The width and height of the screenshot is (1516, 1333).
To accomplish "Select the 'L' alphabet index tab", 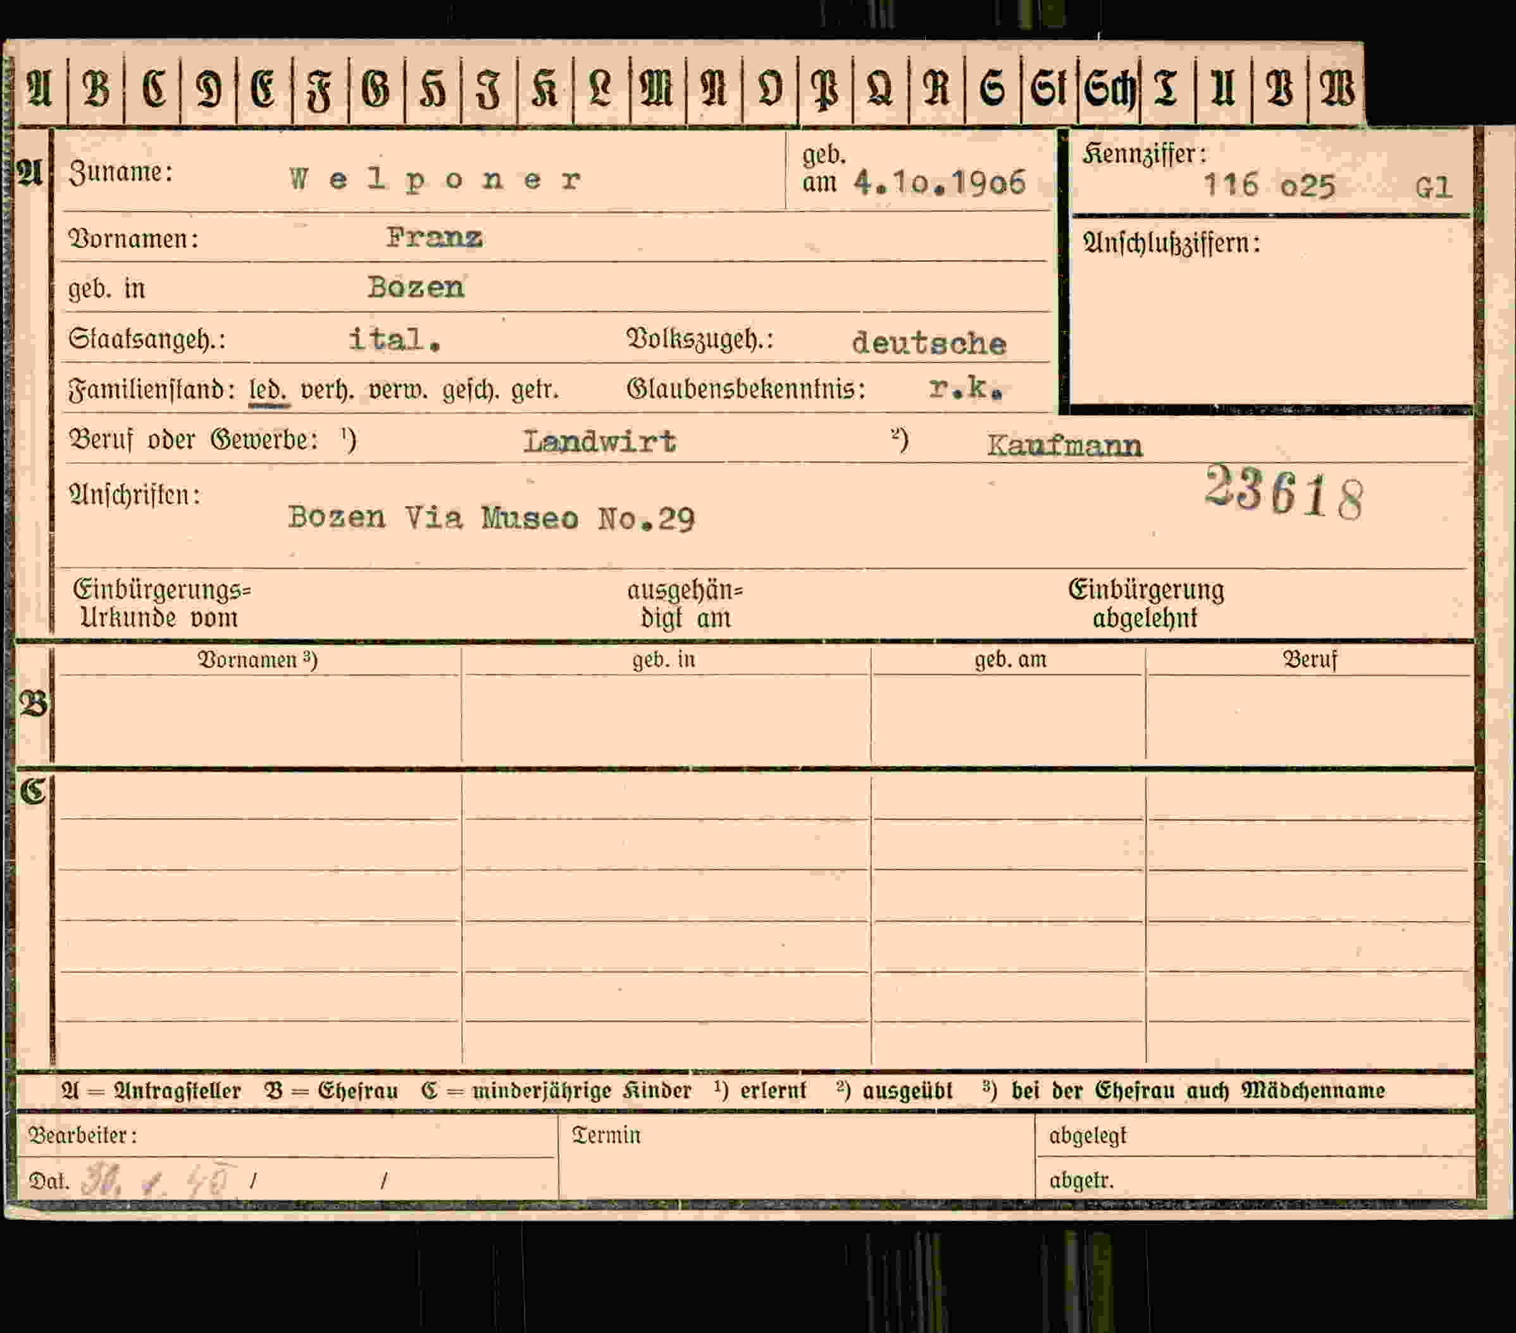I will tap(600, 87).
